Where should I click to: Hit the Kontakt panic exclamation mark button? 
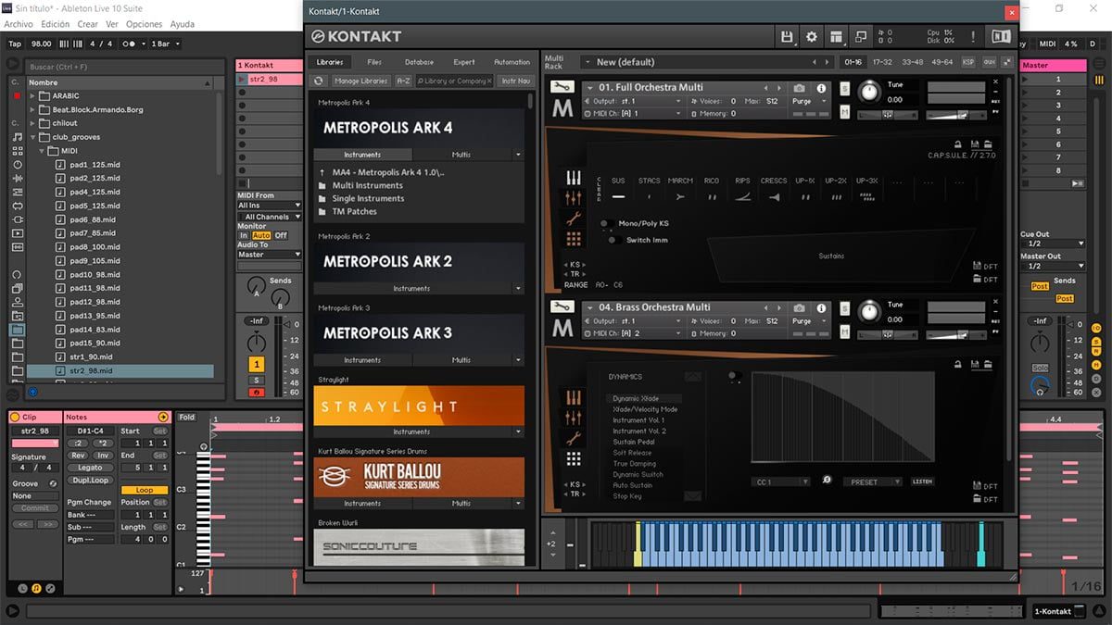click(x=973, y=36)
